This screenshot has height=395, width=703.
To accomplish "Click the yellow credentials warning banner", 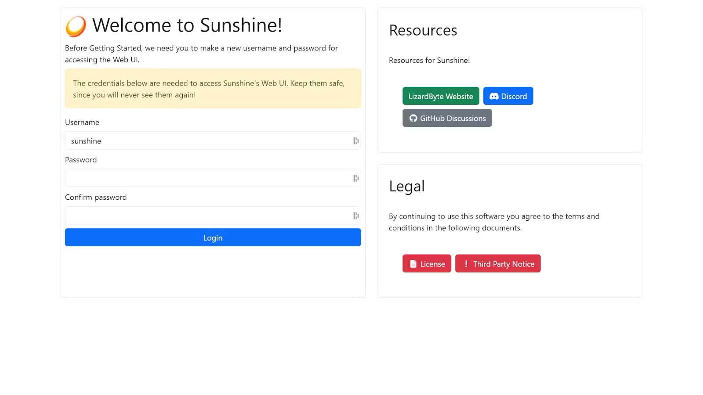I will (x=213, y=88).
